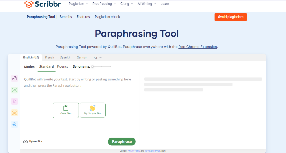Open the orange eye scan sidebar tool
Image resolution: width=286 pixels, height=153 pixels.
tap(15, 113)
